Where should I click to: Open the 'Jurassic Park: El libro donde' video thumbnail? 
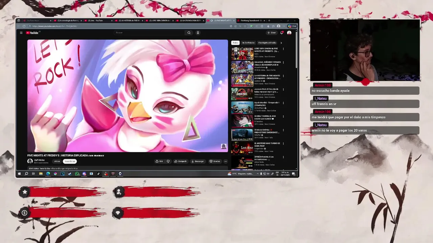click(242, 94)
